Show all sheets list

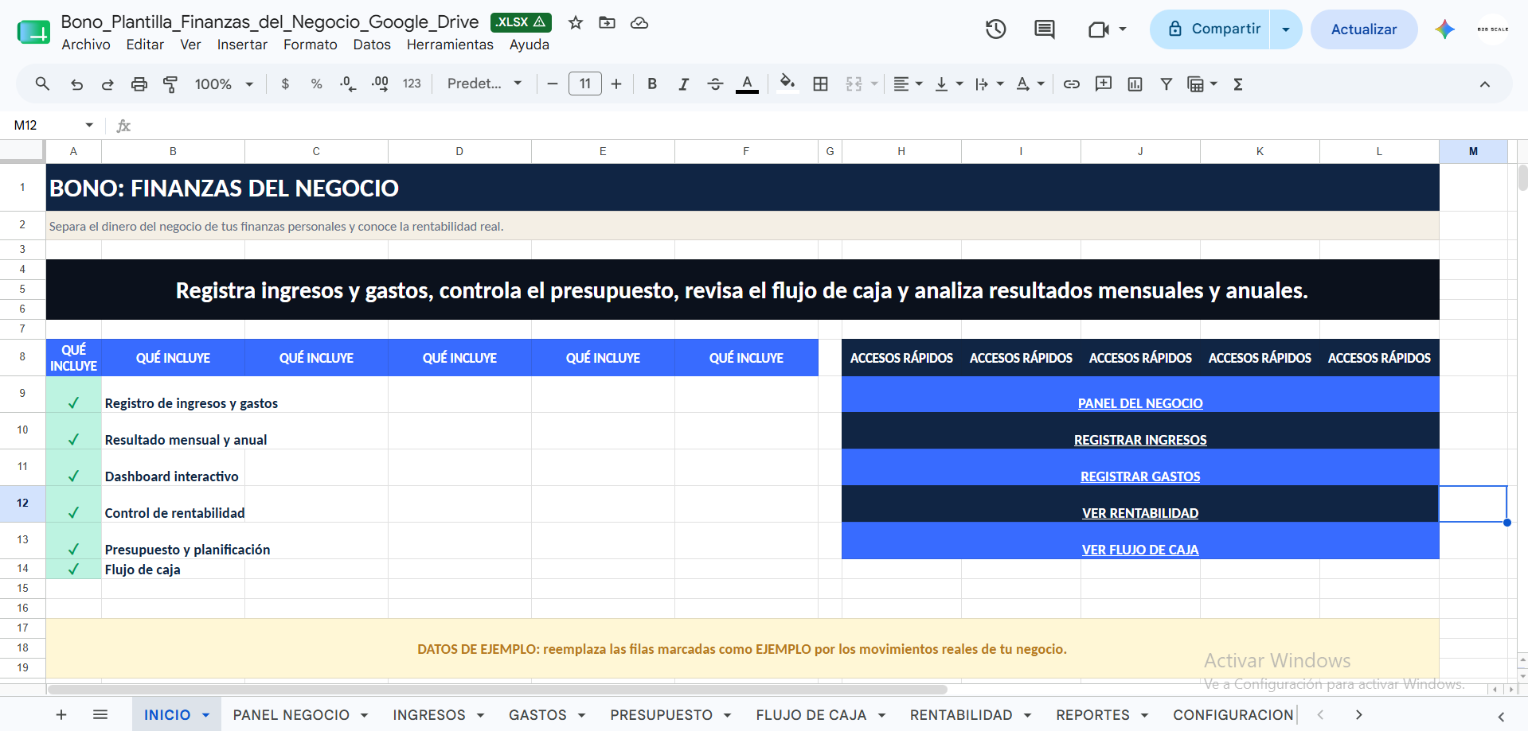click(x=100, y=714)
